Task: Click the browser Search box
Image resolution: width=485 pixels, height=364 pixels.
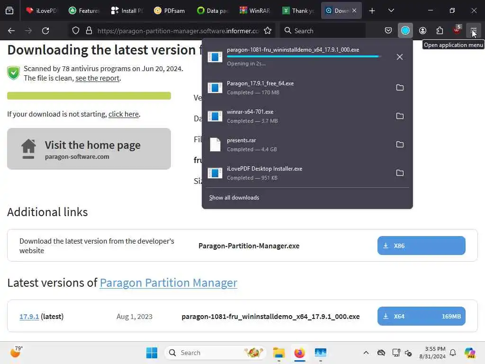Action: pyautogui.click(x=322, y=31)
